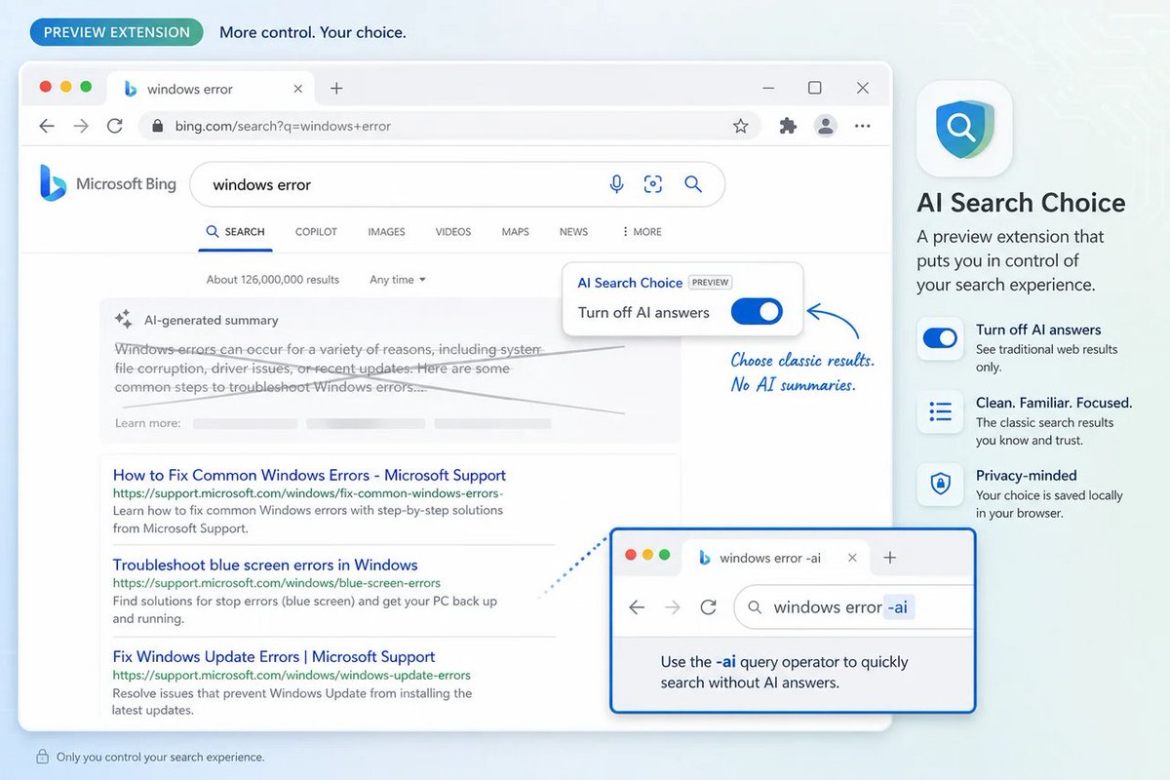Switch to the MAPS tab
The height and width of the screenshot is (780, 1170).
pyautogui.click(x=516, y=232)
